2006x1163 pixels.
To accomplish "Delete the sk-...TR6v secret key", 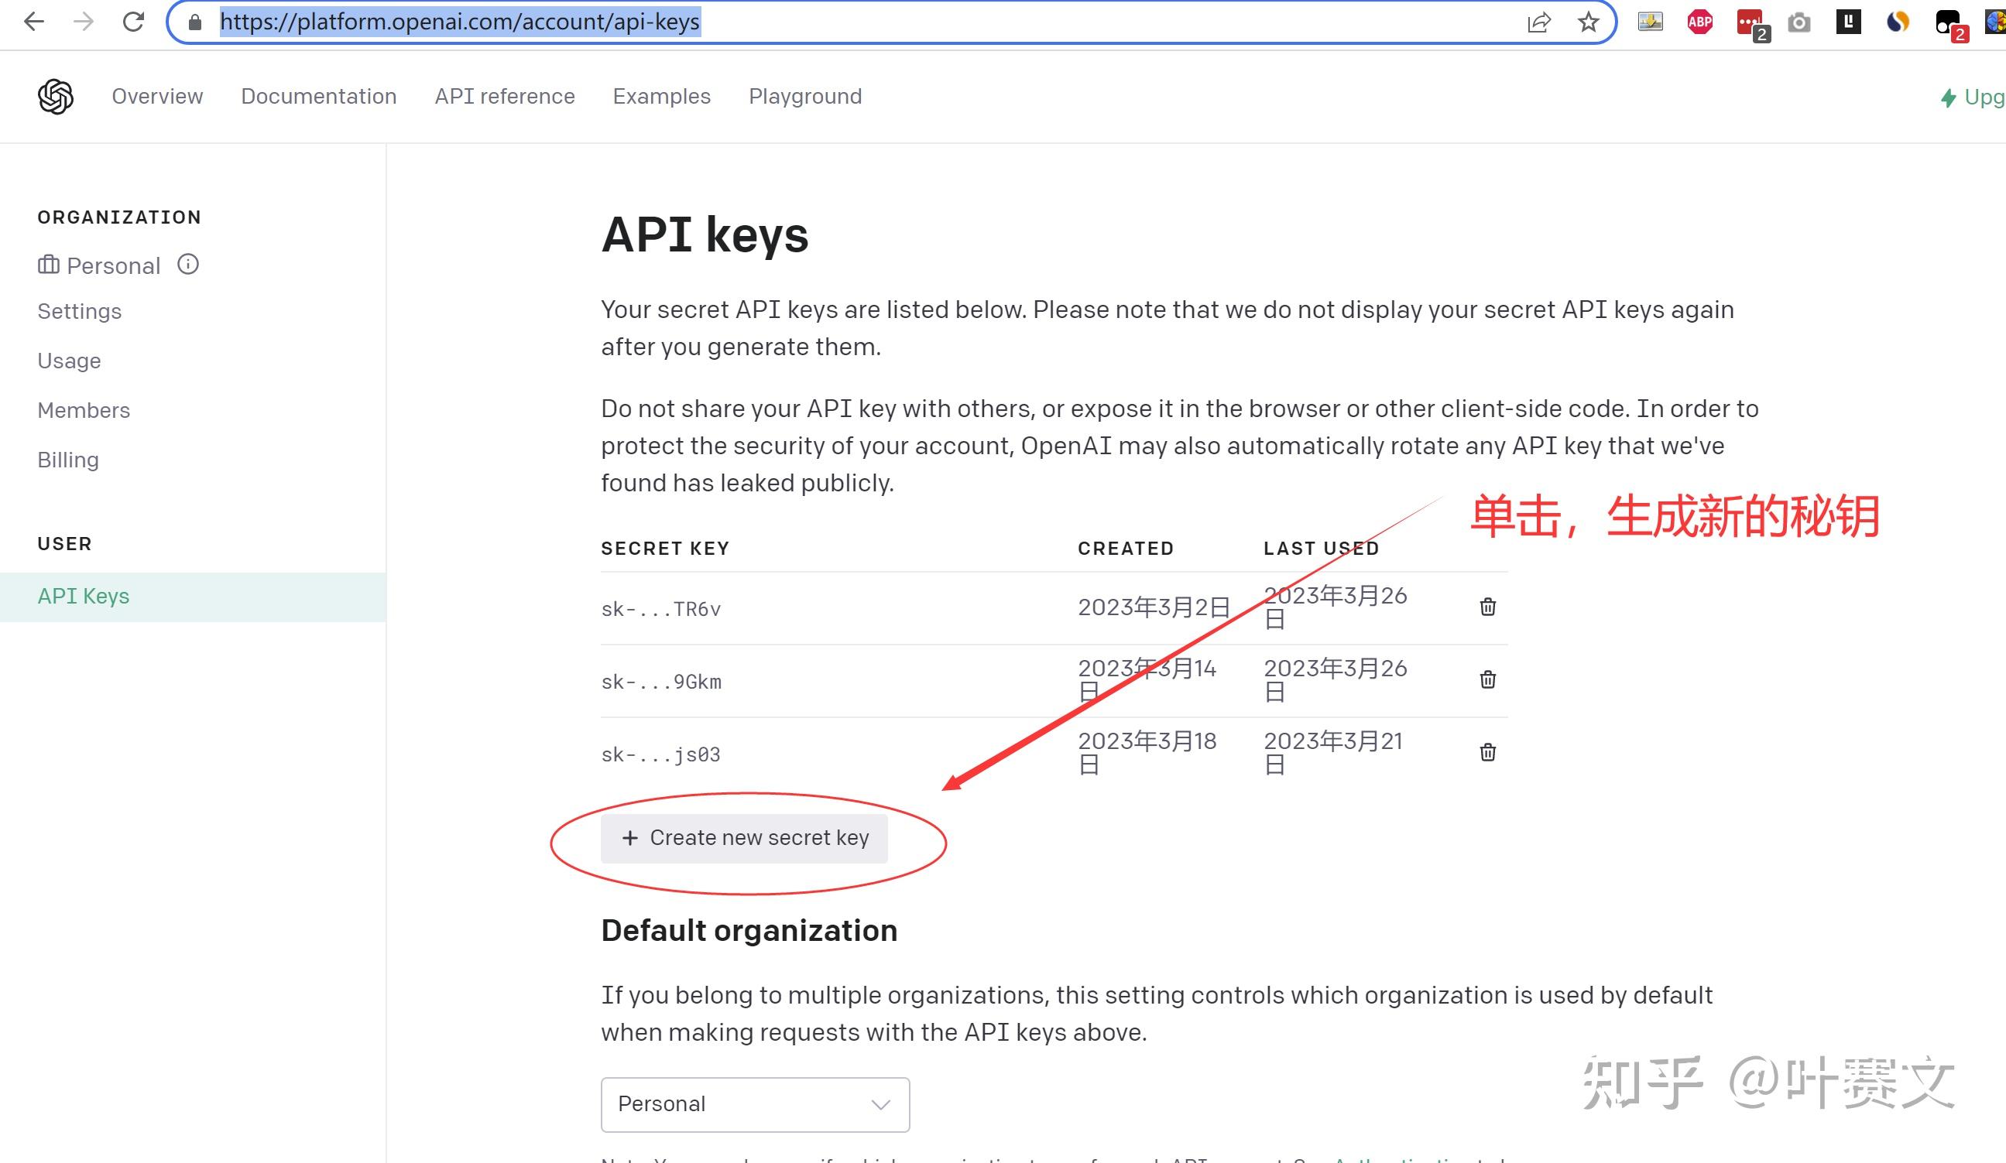I will pyautogui.click(x=1487, y=607).
